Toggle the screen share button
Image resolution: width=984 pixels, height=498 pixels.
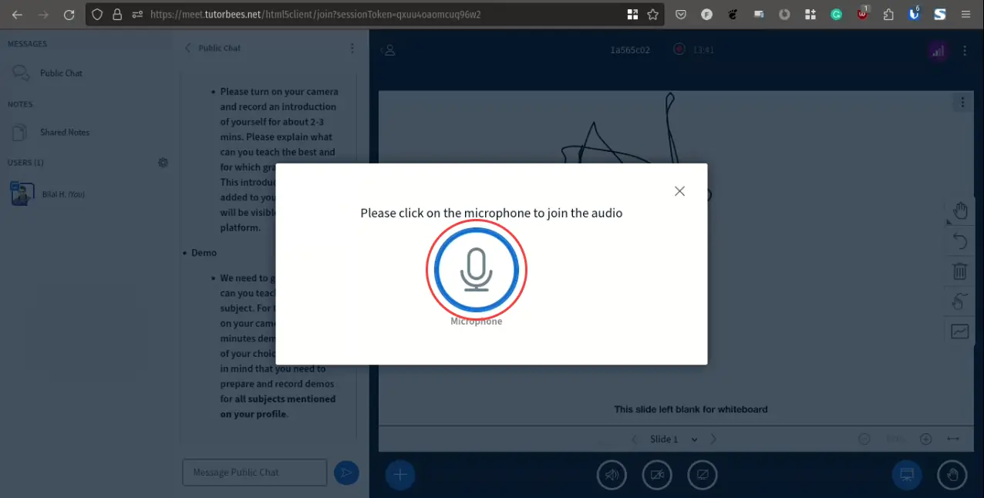click(x=703, y=475)
